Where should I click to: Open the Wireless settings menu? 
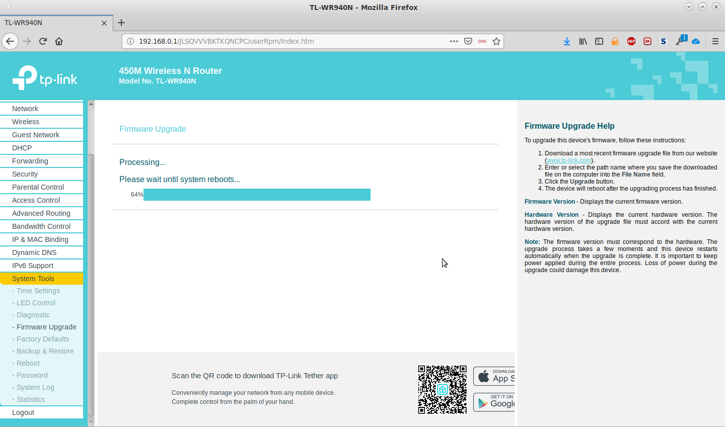point(26,122)
